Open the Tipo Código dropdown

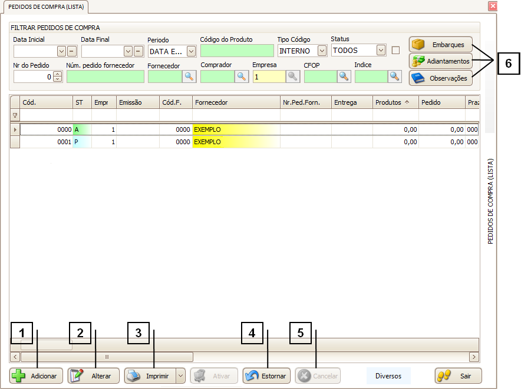pos(322,51)
